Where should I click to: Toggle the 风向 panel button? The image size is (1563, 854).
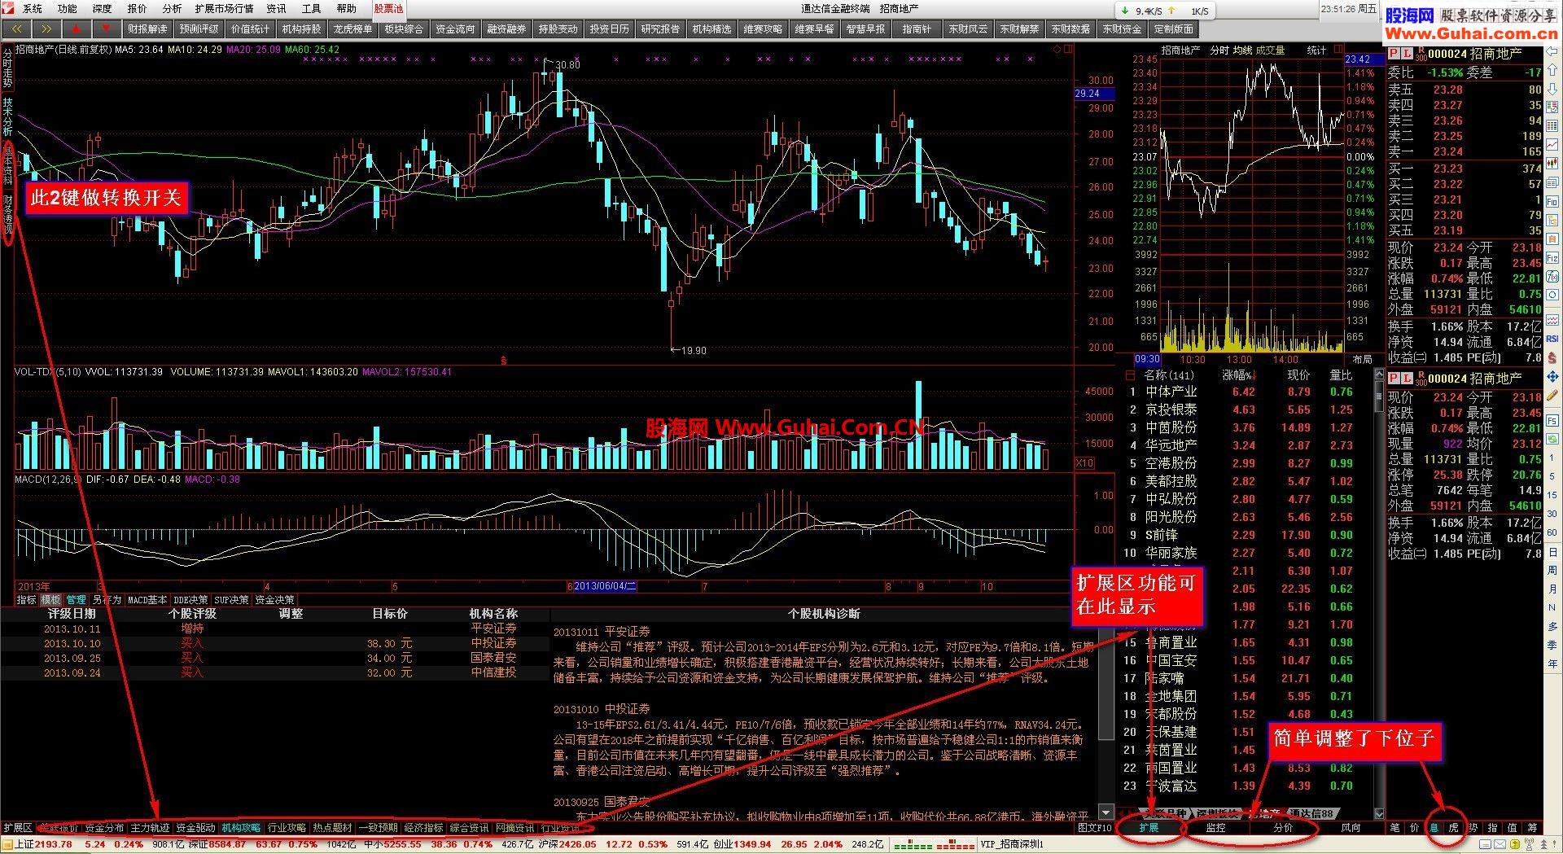[1351, 828]
